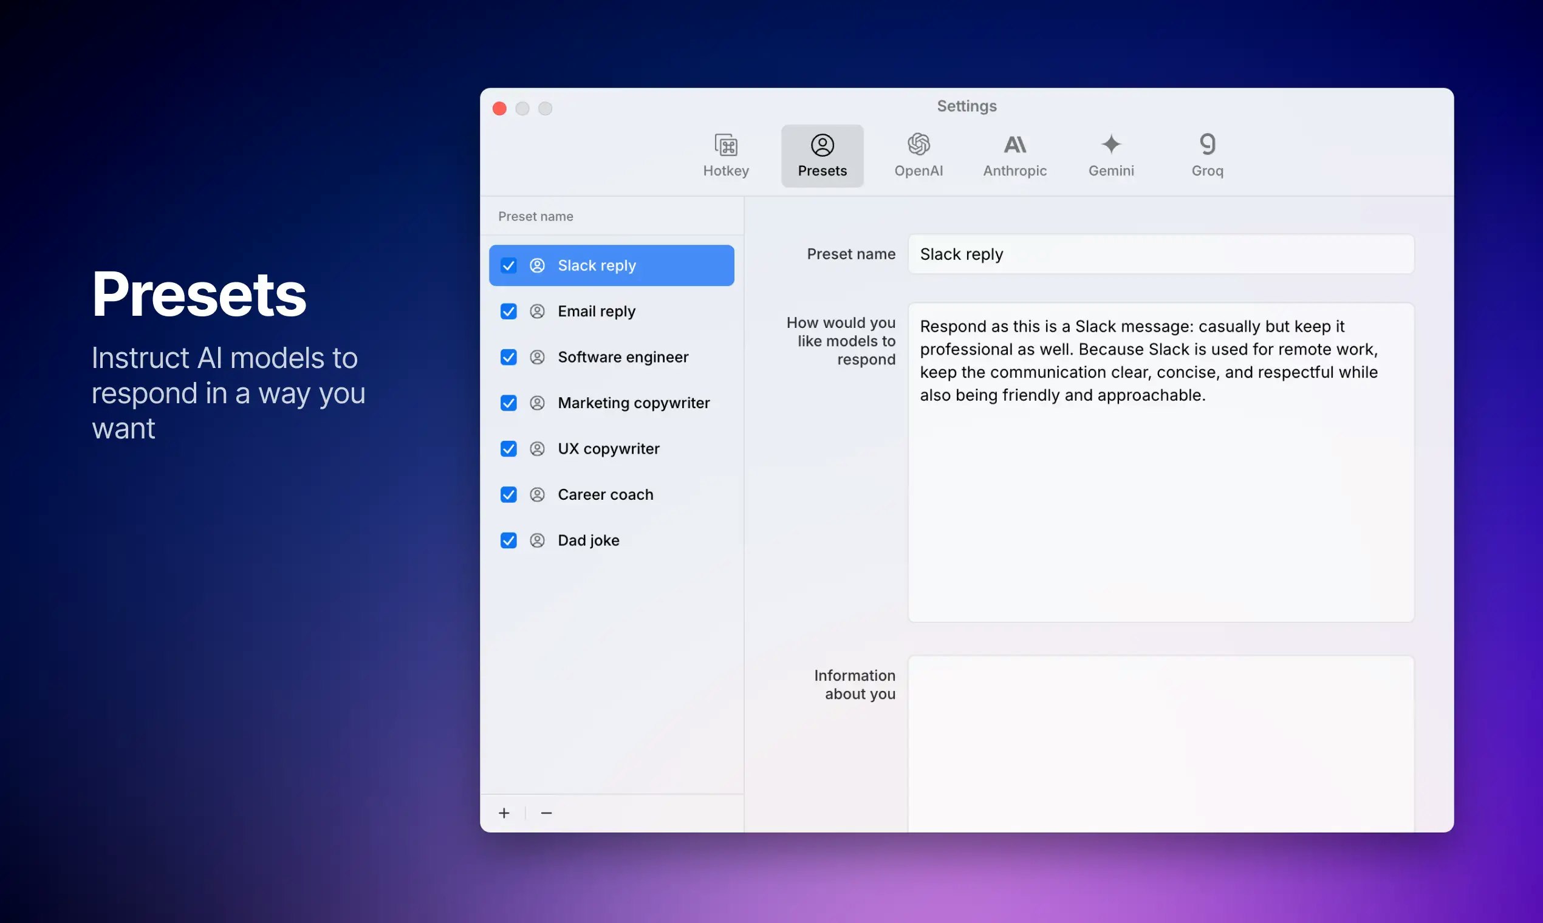Image resolution: width=1543 pixels, height=923 pixels.
Task: Disable the Email reply preset checkbox
Action: tap(508, 312)
